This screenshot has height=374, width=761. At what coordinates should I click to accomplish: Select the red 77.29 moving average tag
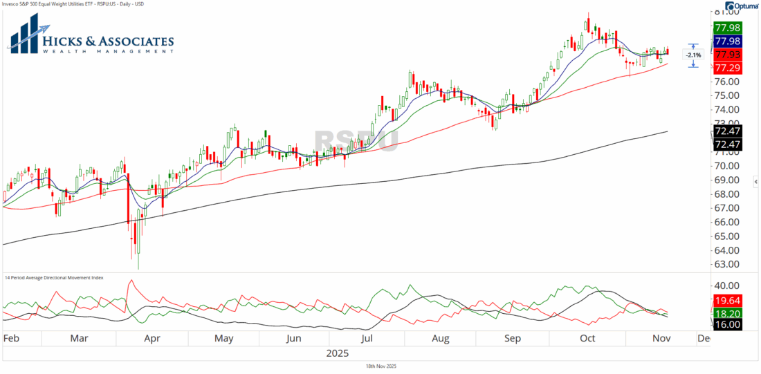727,68
